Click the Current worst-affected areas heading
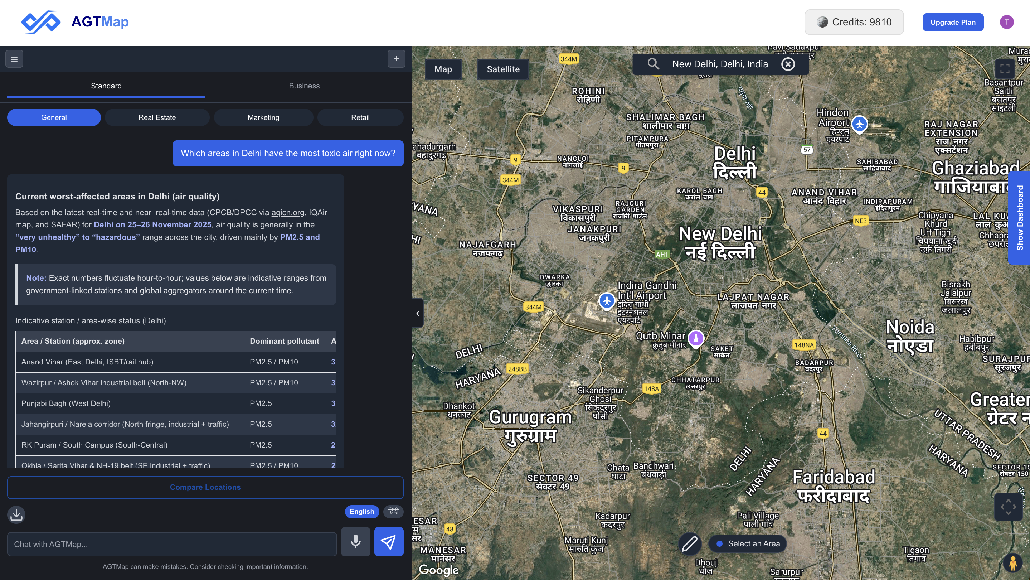1030x580 pixels. [x=117, y=197]
